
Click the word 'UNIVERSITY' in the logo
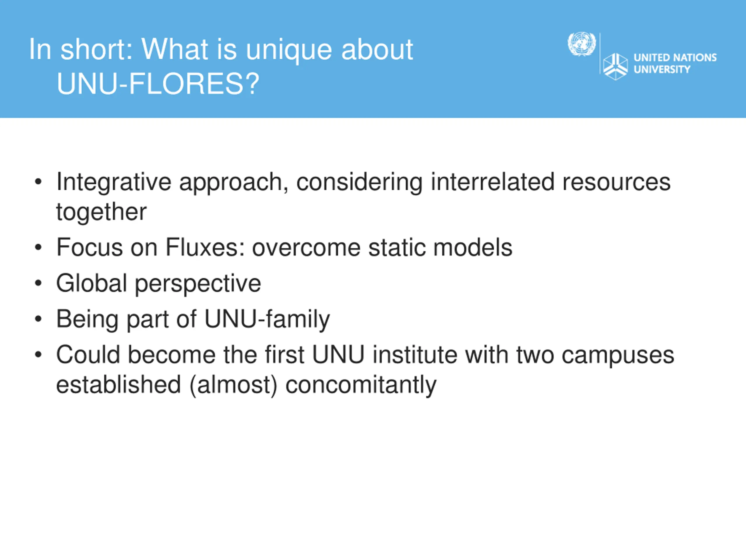coord(662,69)
